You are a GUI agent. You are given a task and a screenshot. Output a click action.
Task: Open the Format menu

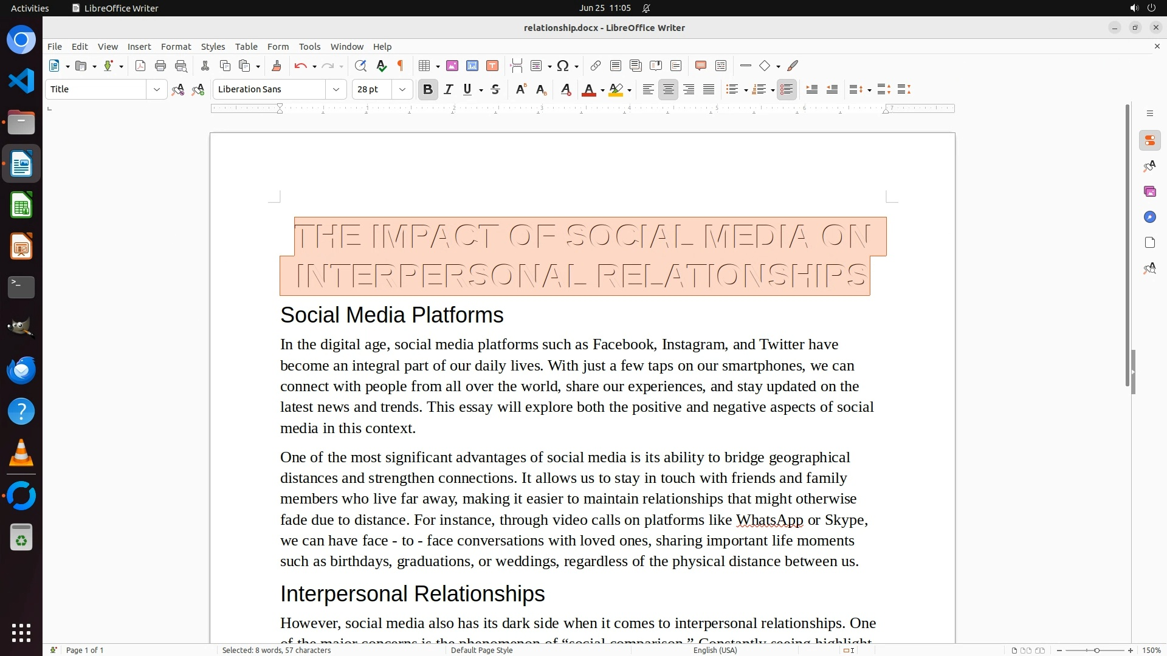[x=176, y=47]
